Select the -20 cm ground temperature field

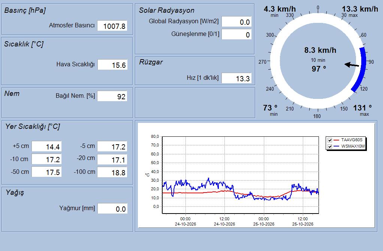click(112, 160)
